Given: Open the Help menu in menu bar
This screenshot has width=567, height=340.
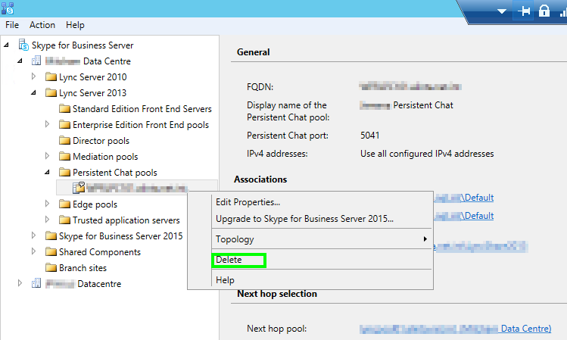Looking at the screenshot, I should click(x=75, y=25).
